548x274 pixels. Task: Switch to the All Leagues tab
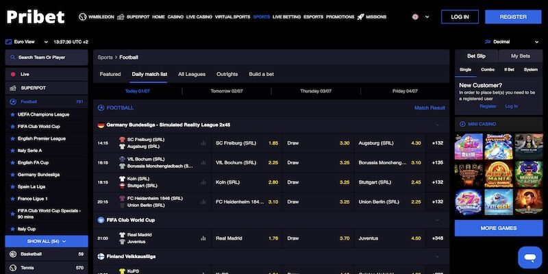pyautogui.click(x=192, y=74)
